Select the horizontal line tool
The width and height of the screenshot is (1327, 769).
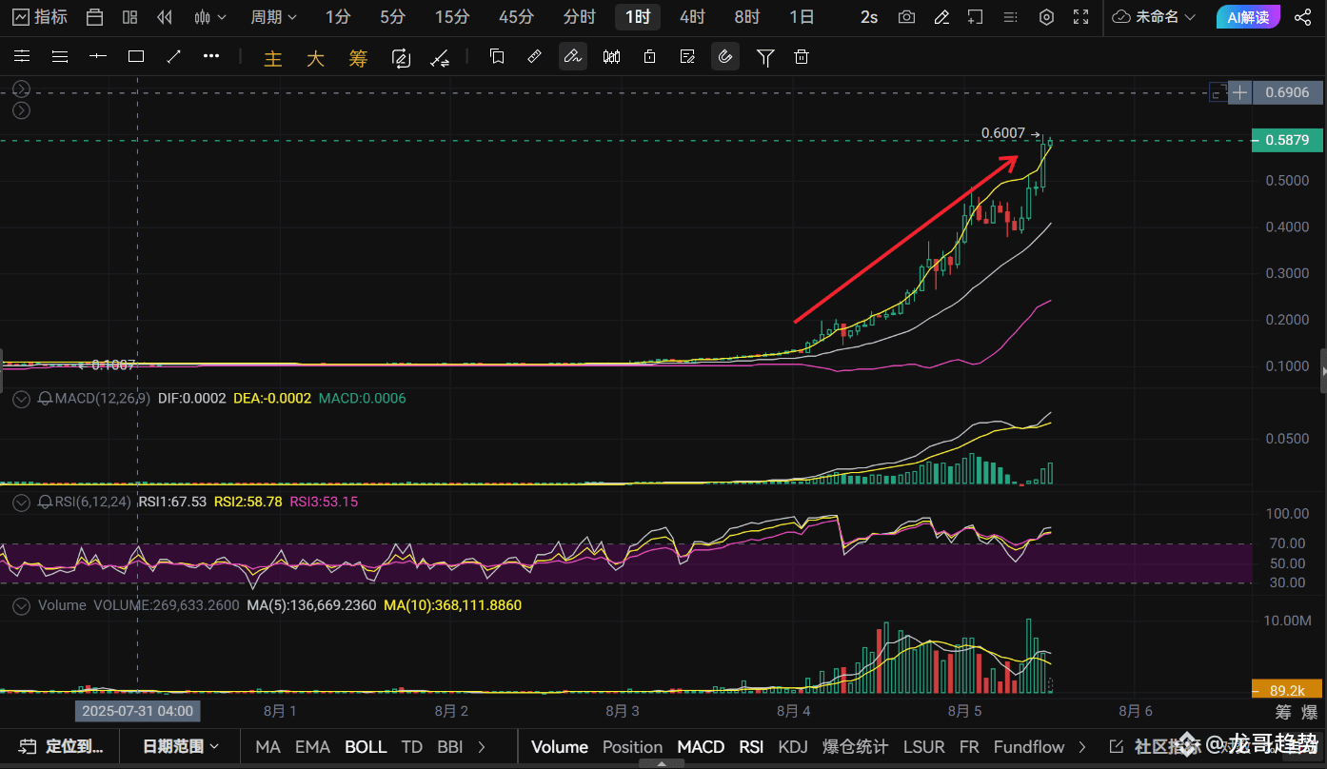[x=98, y=57]
